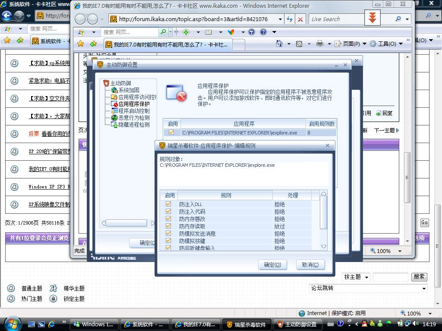The height and width of the screenshot is (331, 442).
Task: Open 页面(P) menu dropdown
Action: [364, 44]
